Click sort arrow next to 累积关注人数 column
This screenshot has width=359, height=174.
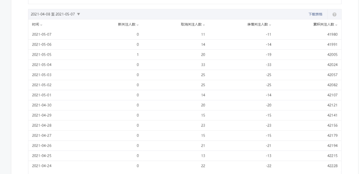click(x=336, y=25)
